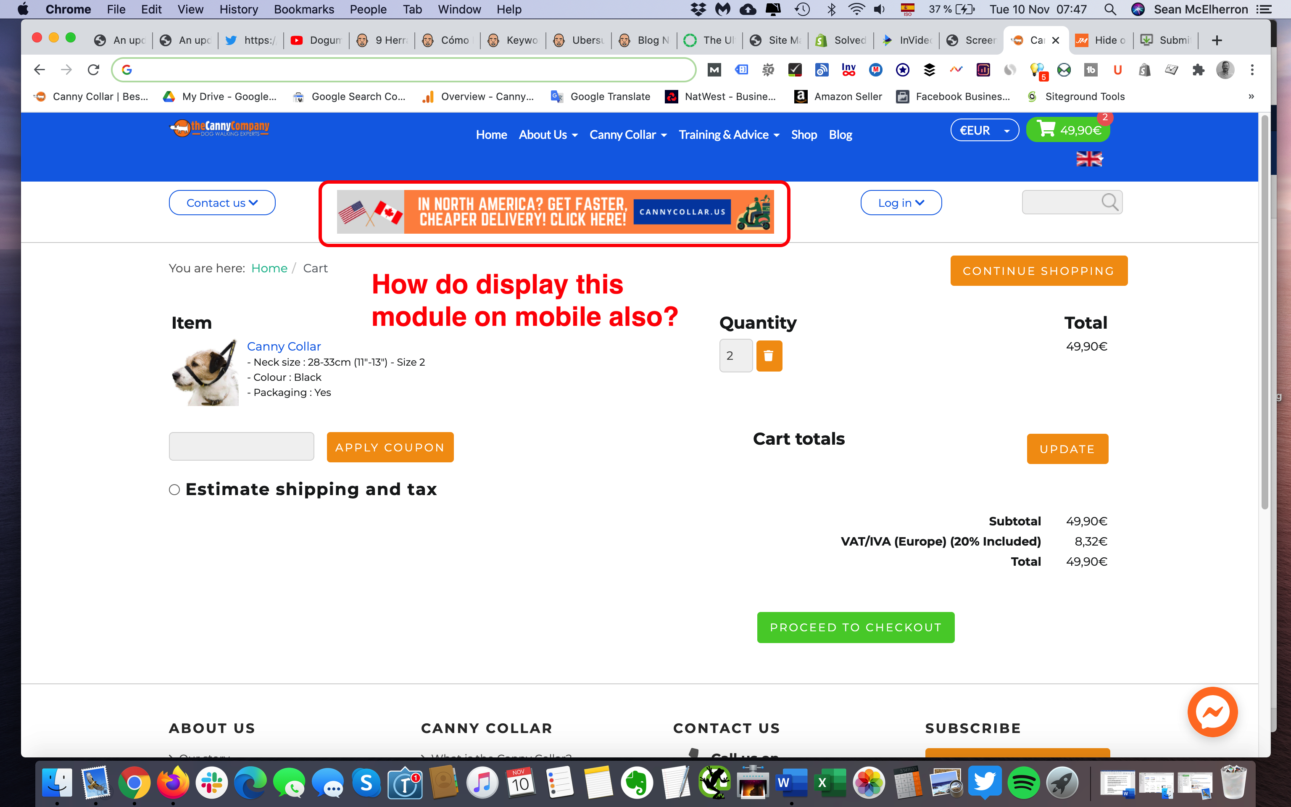Click the Apply Coupon button
The height and width of the screenshot is (807, 1291).
coord(390,447)
